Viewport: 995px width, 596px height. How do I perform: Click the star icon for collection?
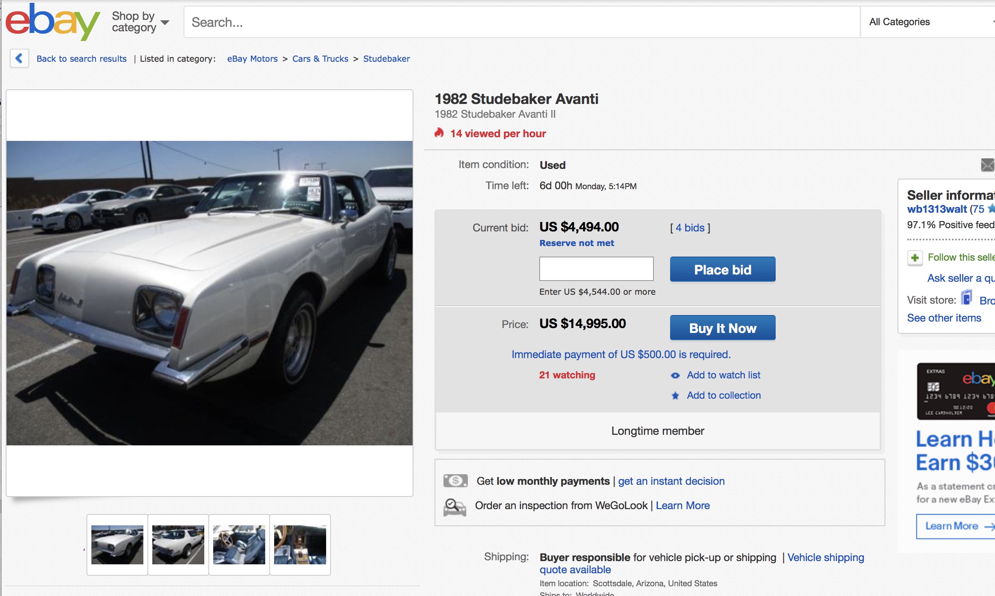675,396
